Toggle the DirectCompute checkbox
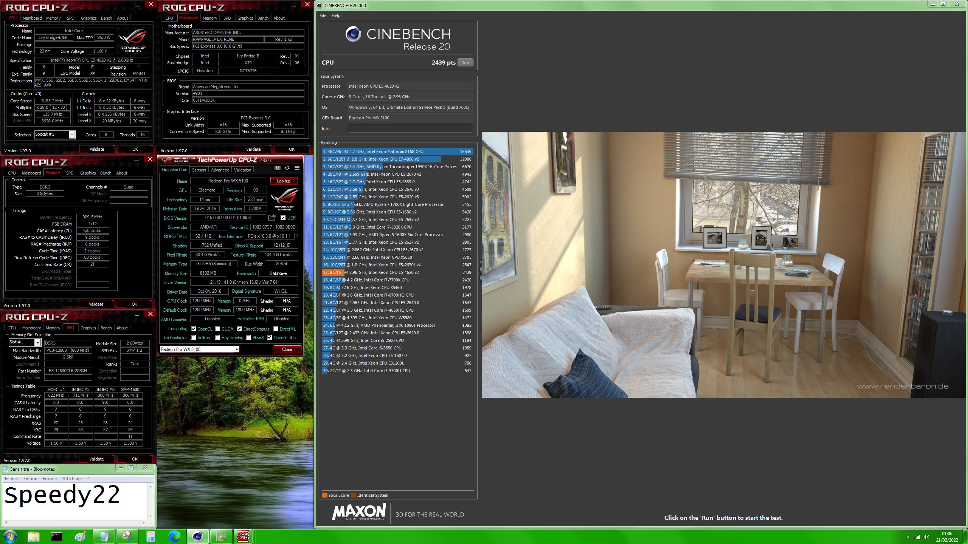The height and width of the screenshot is (544, 968). point(239,329)
